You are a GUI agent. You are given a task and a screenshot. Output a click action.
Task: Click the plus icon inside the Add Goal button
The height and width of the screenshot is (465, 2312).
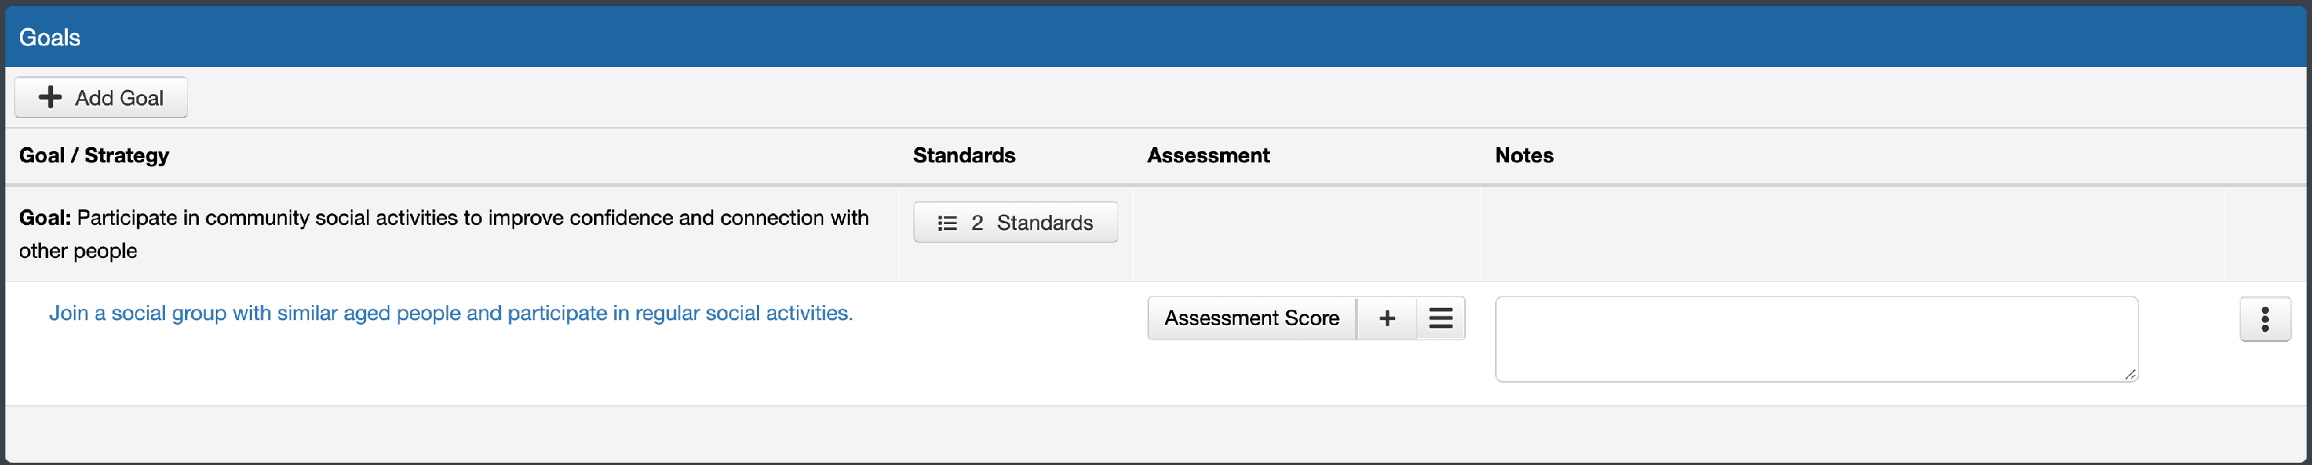pos(49,97)
